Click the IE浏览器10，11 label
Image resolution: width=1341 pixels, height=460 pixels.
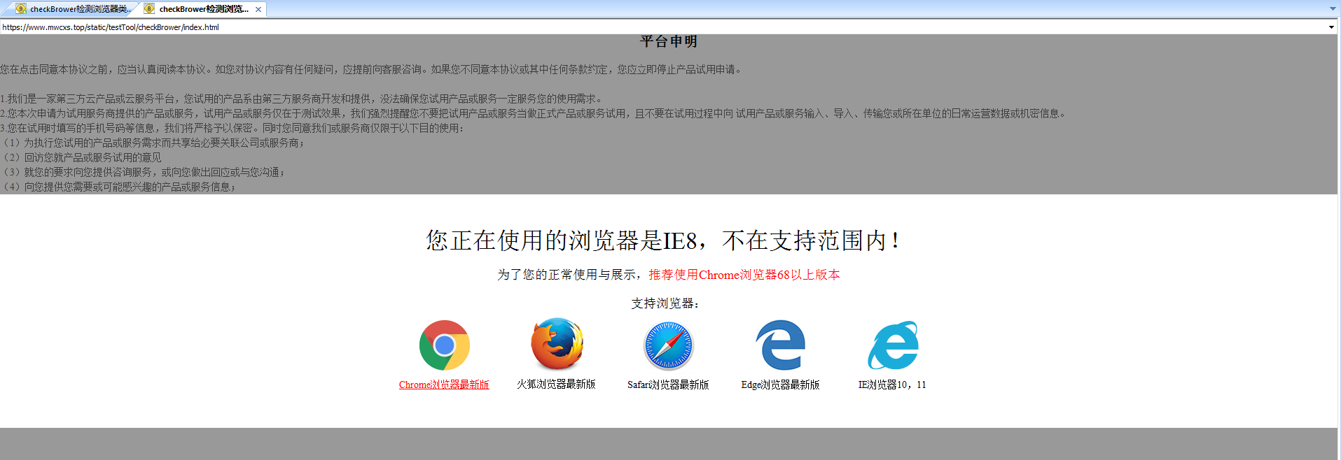coord(892,384)
